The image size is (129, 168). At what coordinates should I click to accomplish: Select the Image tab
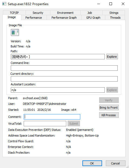click(x=12, y=17)
